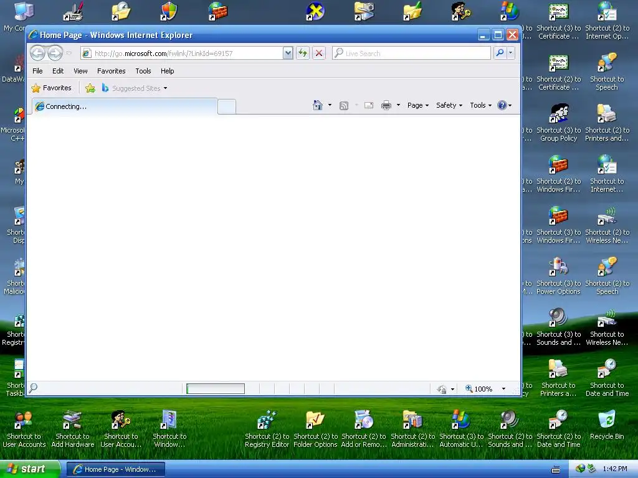Click the network connection tray icon
The height and width of the screenshot is (478, 638).
[591, 469]
